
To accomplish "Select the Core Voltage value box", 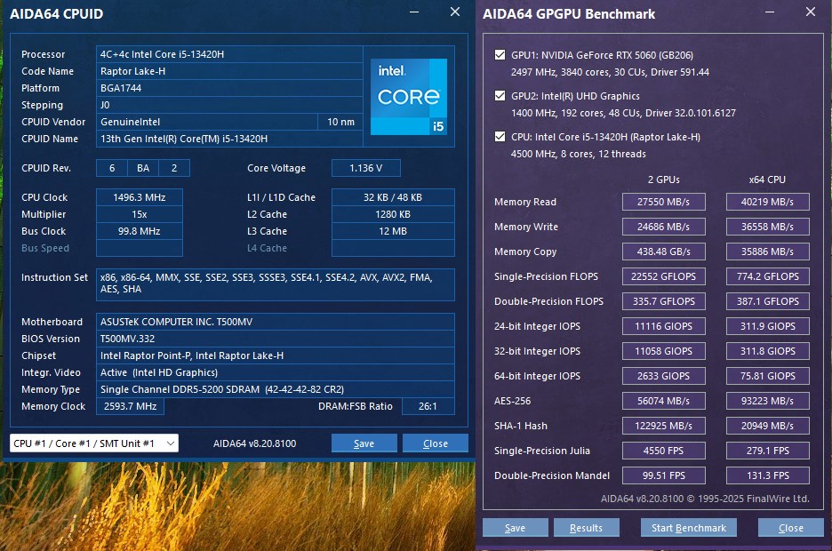I will click(366, 168).
